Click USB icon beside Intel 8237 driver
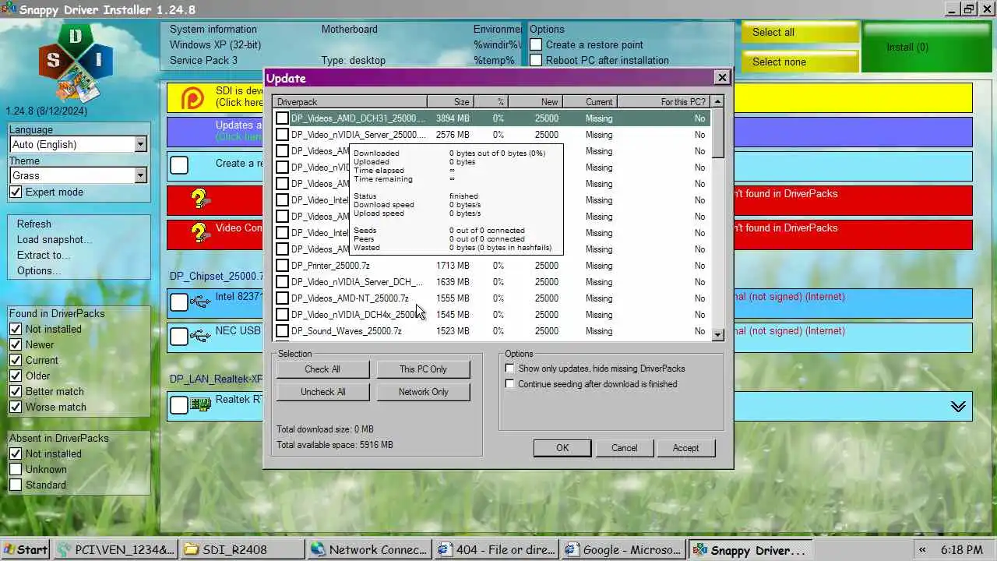 click(x=200, y=302)
